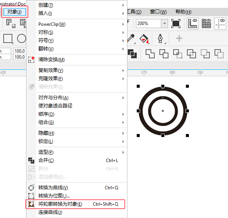The height and width of the screenshot is (218, 228).
Task: Open 克隆效果(F) submenu
Action: point(82,79)
